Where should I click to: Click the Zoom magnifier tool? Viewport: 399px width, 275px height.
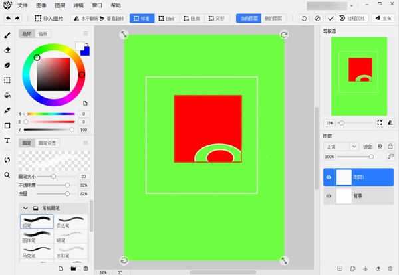tap(7, 175)
